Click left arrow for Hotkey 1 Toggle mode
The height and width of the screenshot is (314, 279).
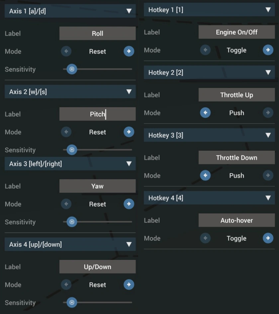coord(205,50)
